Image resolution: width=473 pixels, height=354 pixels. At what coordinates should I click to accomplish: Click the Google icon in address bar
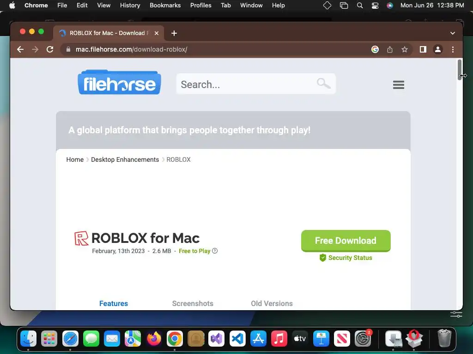tap(375, 49)
